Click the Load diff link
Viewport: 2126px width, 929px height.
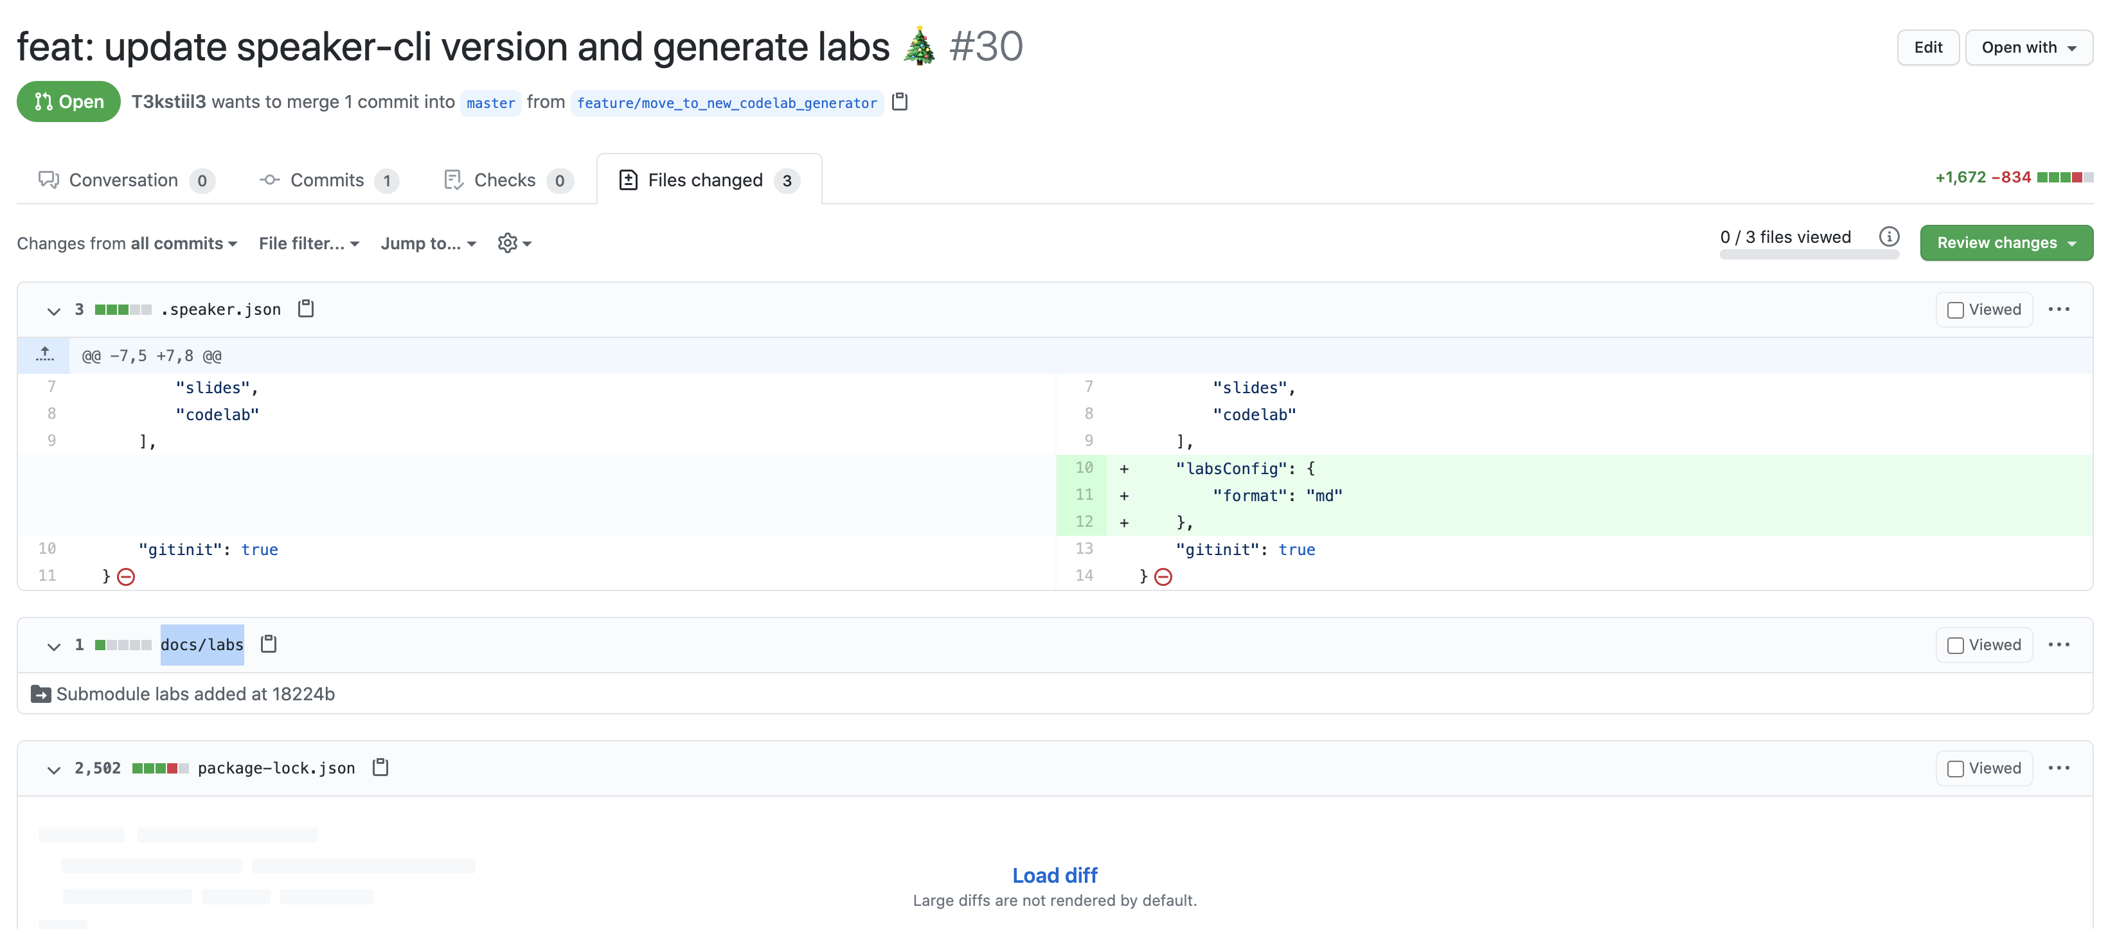(x=1054, y=874)
